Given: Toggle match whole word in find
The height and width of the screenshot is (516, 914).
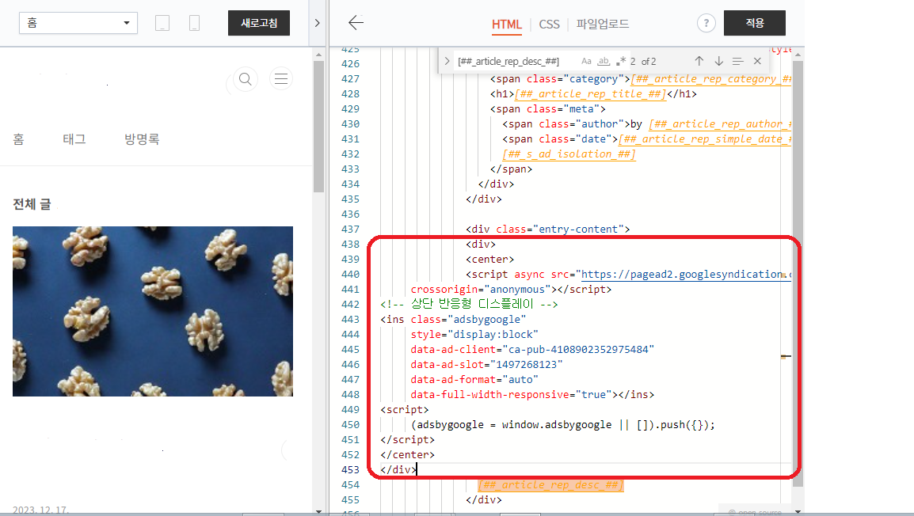Looking at the screenshot, I should tap(604, 61).
